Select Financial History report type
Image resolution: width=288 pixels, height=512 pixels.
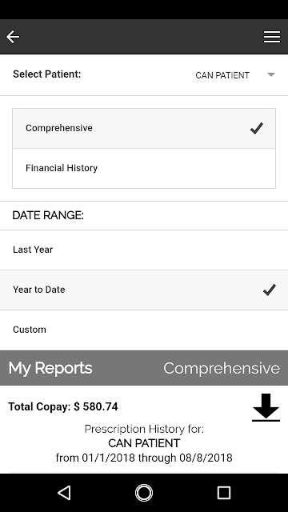coord(144,169)
